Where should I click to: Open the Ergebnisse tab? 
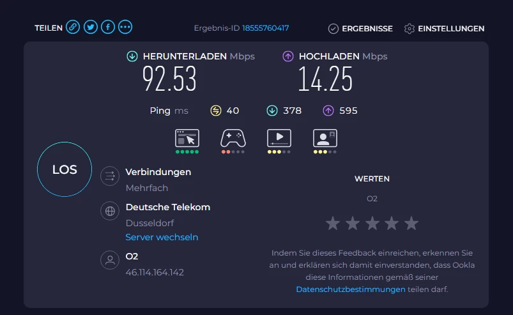(360, 29)
